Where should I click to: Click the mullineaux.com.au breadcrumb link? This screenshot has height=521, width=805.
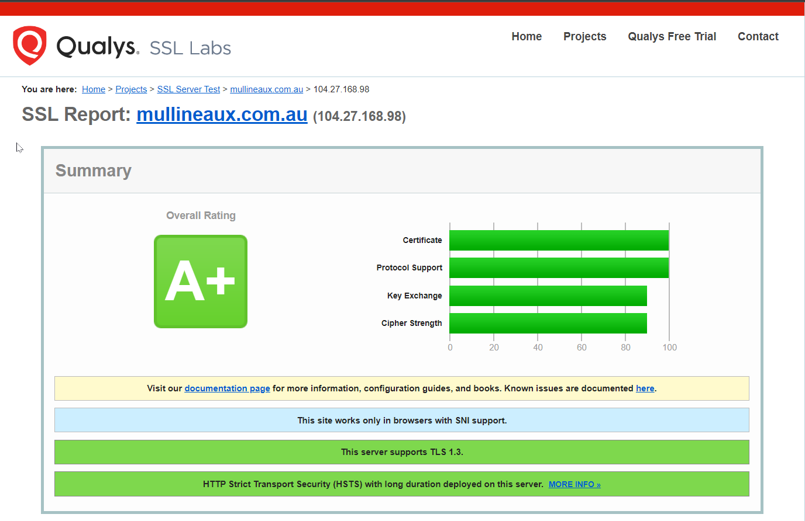click(266, 89)
